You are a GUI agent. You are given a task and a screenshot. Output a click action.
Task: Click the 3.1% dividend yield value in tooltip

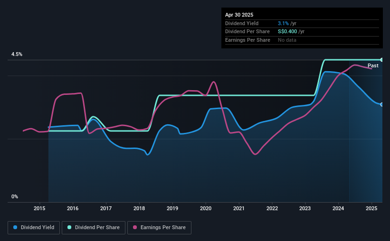[283, 23]
